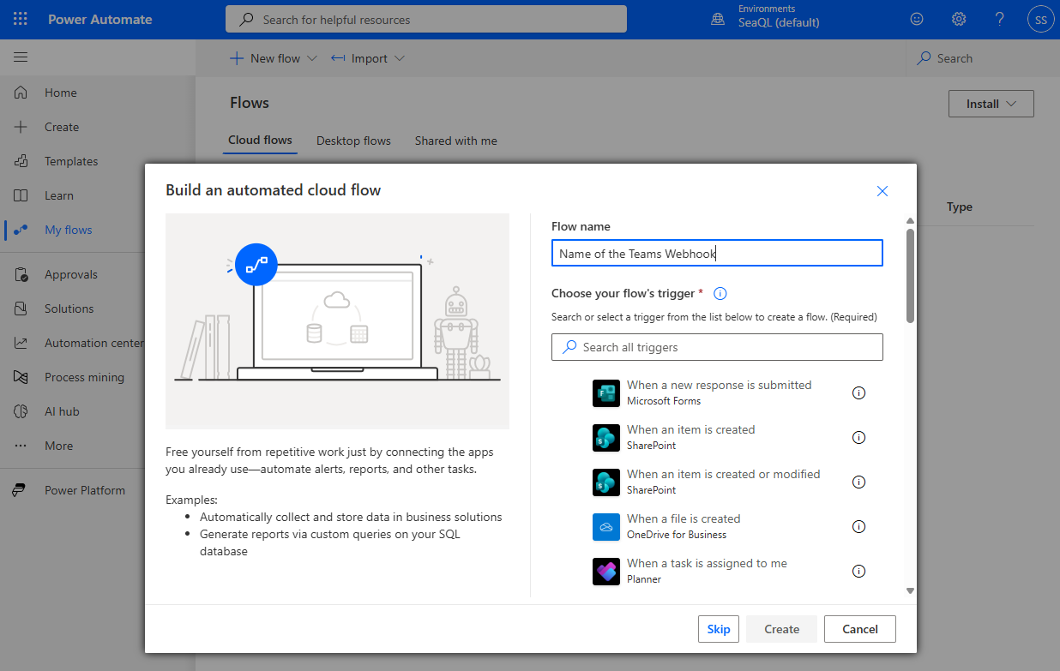
Task: Open the app launcher waffle icon
Action: 21,19
